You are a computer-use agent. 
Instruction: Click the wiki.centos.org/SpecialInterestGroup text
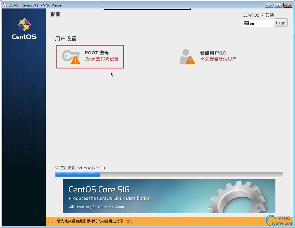pyautogui.click(x=96, y=207)
